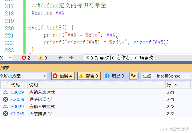Screen dimensions: 192x133
Task: Click the blame chevron icon before 0 项更改
Action: coord(88,57)
